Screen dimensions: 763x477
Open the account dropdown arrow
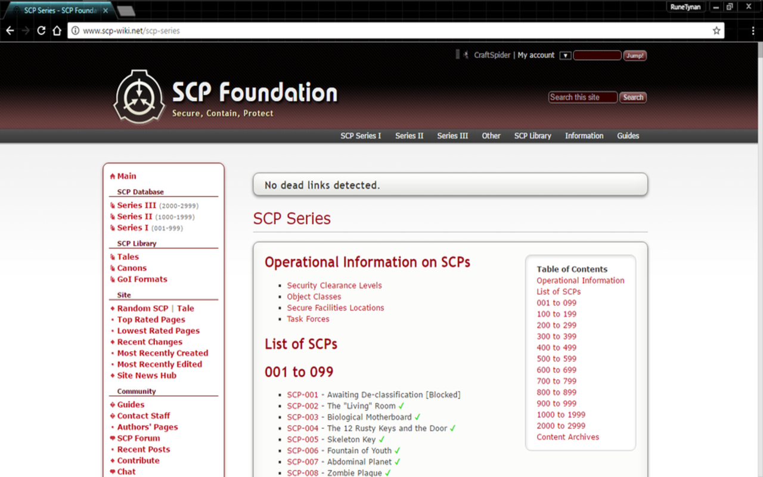point(565,55)
